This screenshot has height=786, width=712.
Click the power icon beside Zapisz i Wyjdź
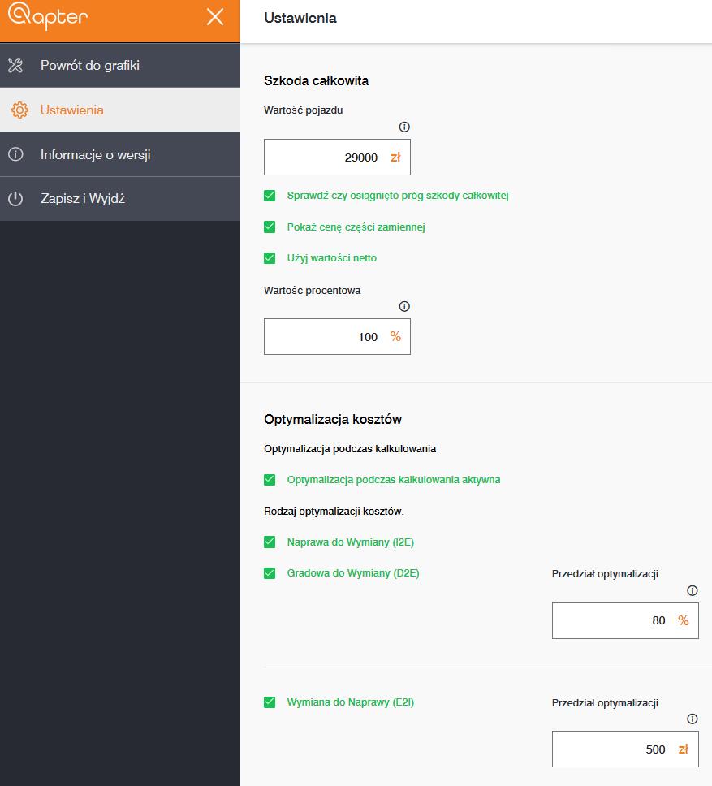coord(15,198)
